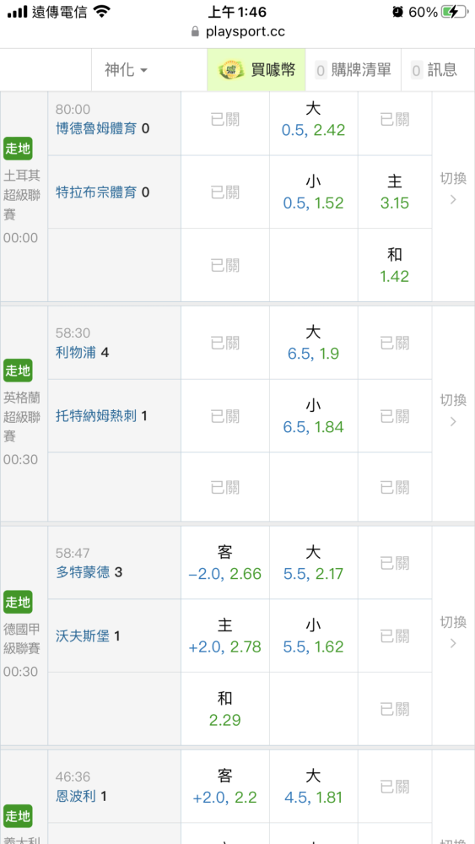The image size is (475, 844).
Task: Expand 切換 for the 博德魯姆體育 match
Action: [453, 188]
